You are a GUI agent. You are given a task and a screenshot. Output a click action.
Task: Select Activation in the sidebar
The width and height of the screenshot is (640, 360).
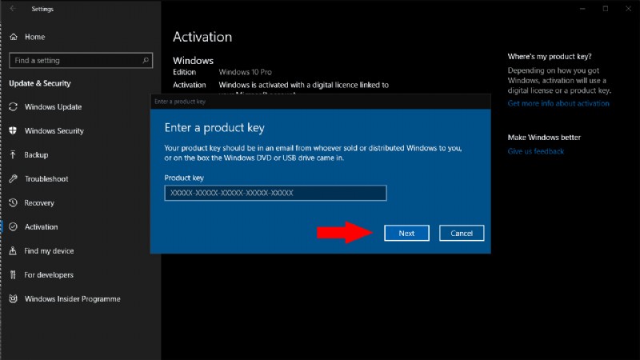point(41,227)
